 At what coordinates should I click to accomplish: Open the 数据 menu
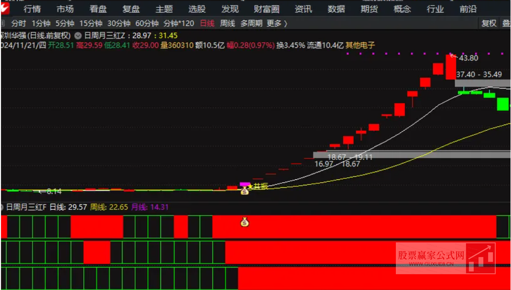point(336,9)
